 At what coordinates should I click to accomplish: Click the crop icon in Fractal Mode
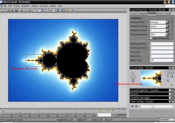pyautogui.click(x=167, y=81)
